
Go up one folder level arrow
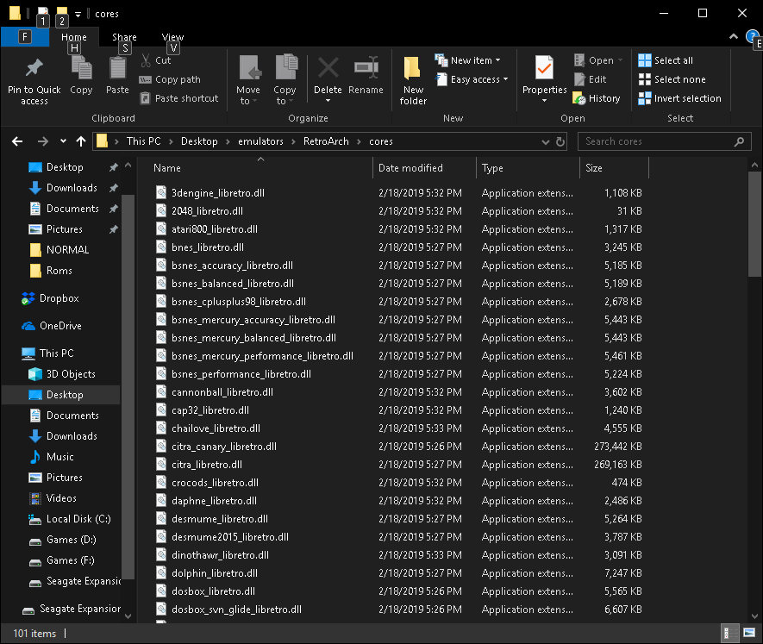(x=81, y=141)
